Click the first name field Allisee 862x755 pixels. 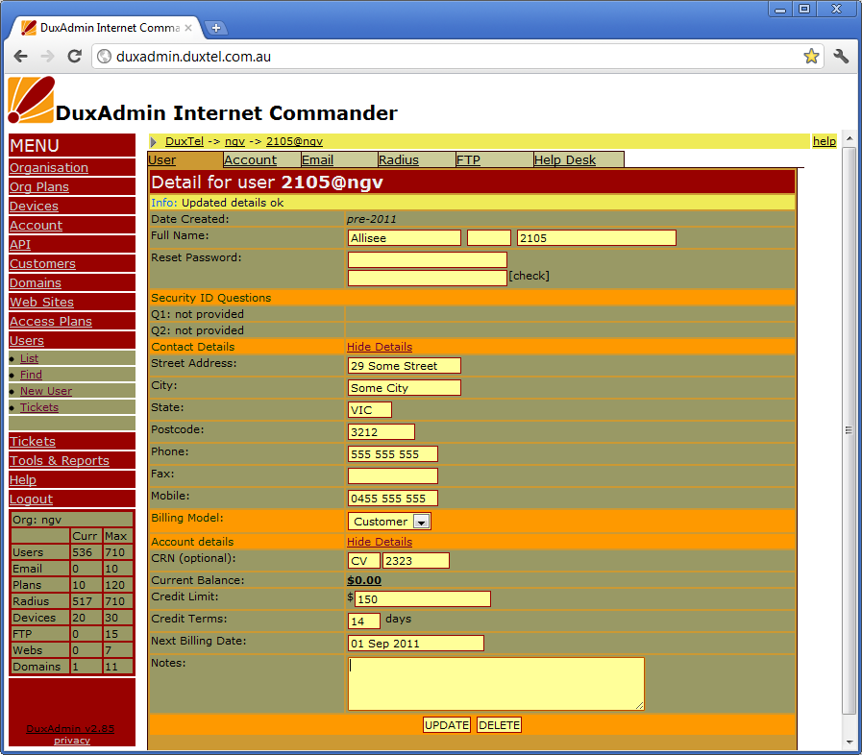405,238
